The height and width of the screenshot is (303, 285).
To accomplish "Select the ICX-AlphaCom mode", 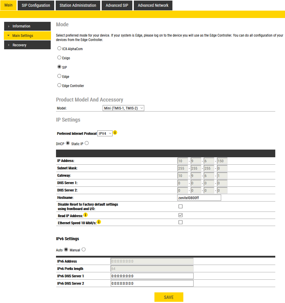I will coord(59,48).
